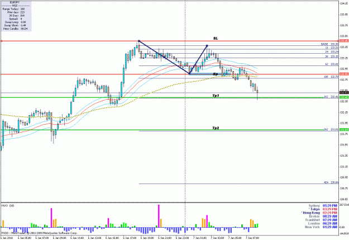This screenshot has width=349, height=240.
Task: Select the trendline anchor at retracement peak
Action: 207,46
